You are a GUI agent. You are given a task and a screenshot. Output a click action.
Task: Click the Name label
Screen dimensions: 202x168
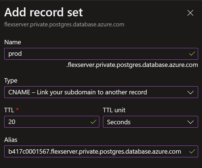(x=12, y=42)
